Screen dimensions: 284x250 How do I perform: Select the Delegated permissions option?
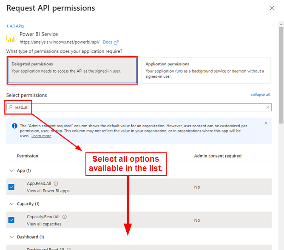72,70
